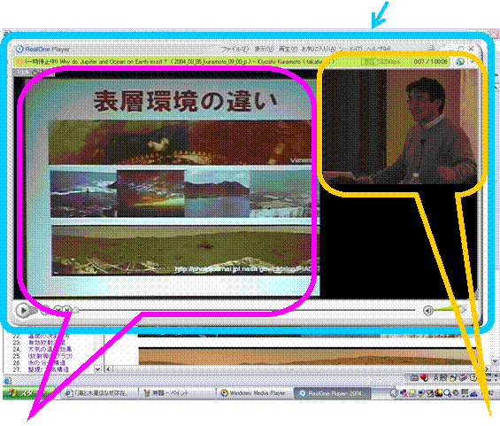Viewport: 500px width, 426px height.
Task: Click the previous clip button
Action: coord(58,309)
